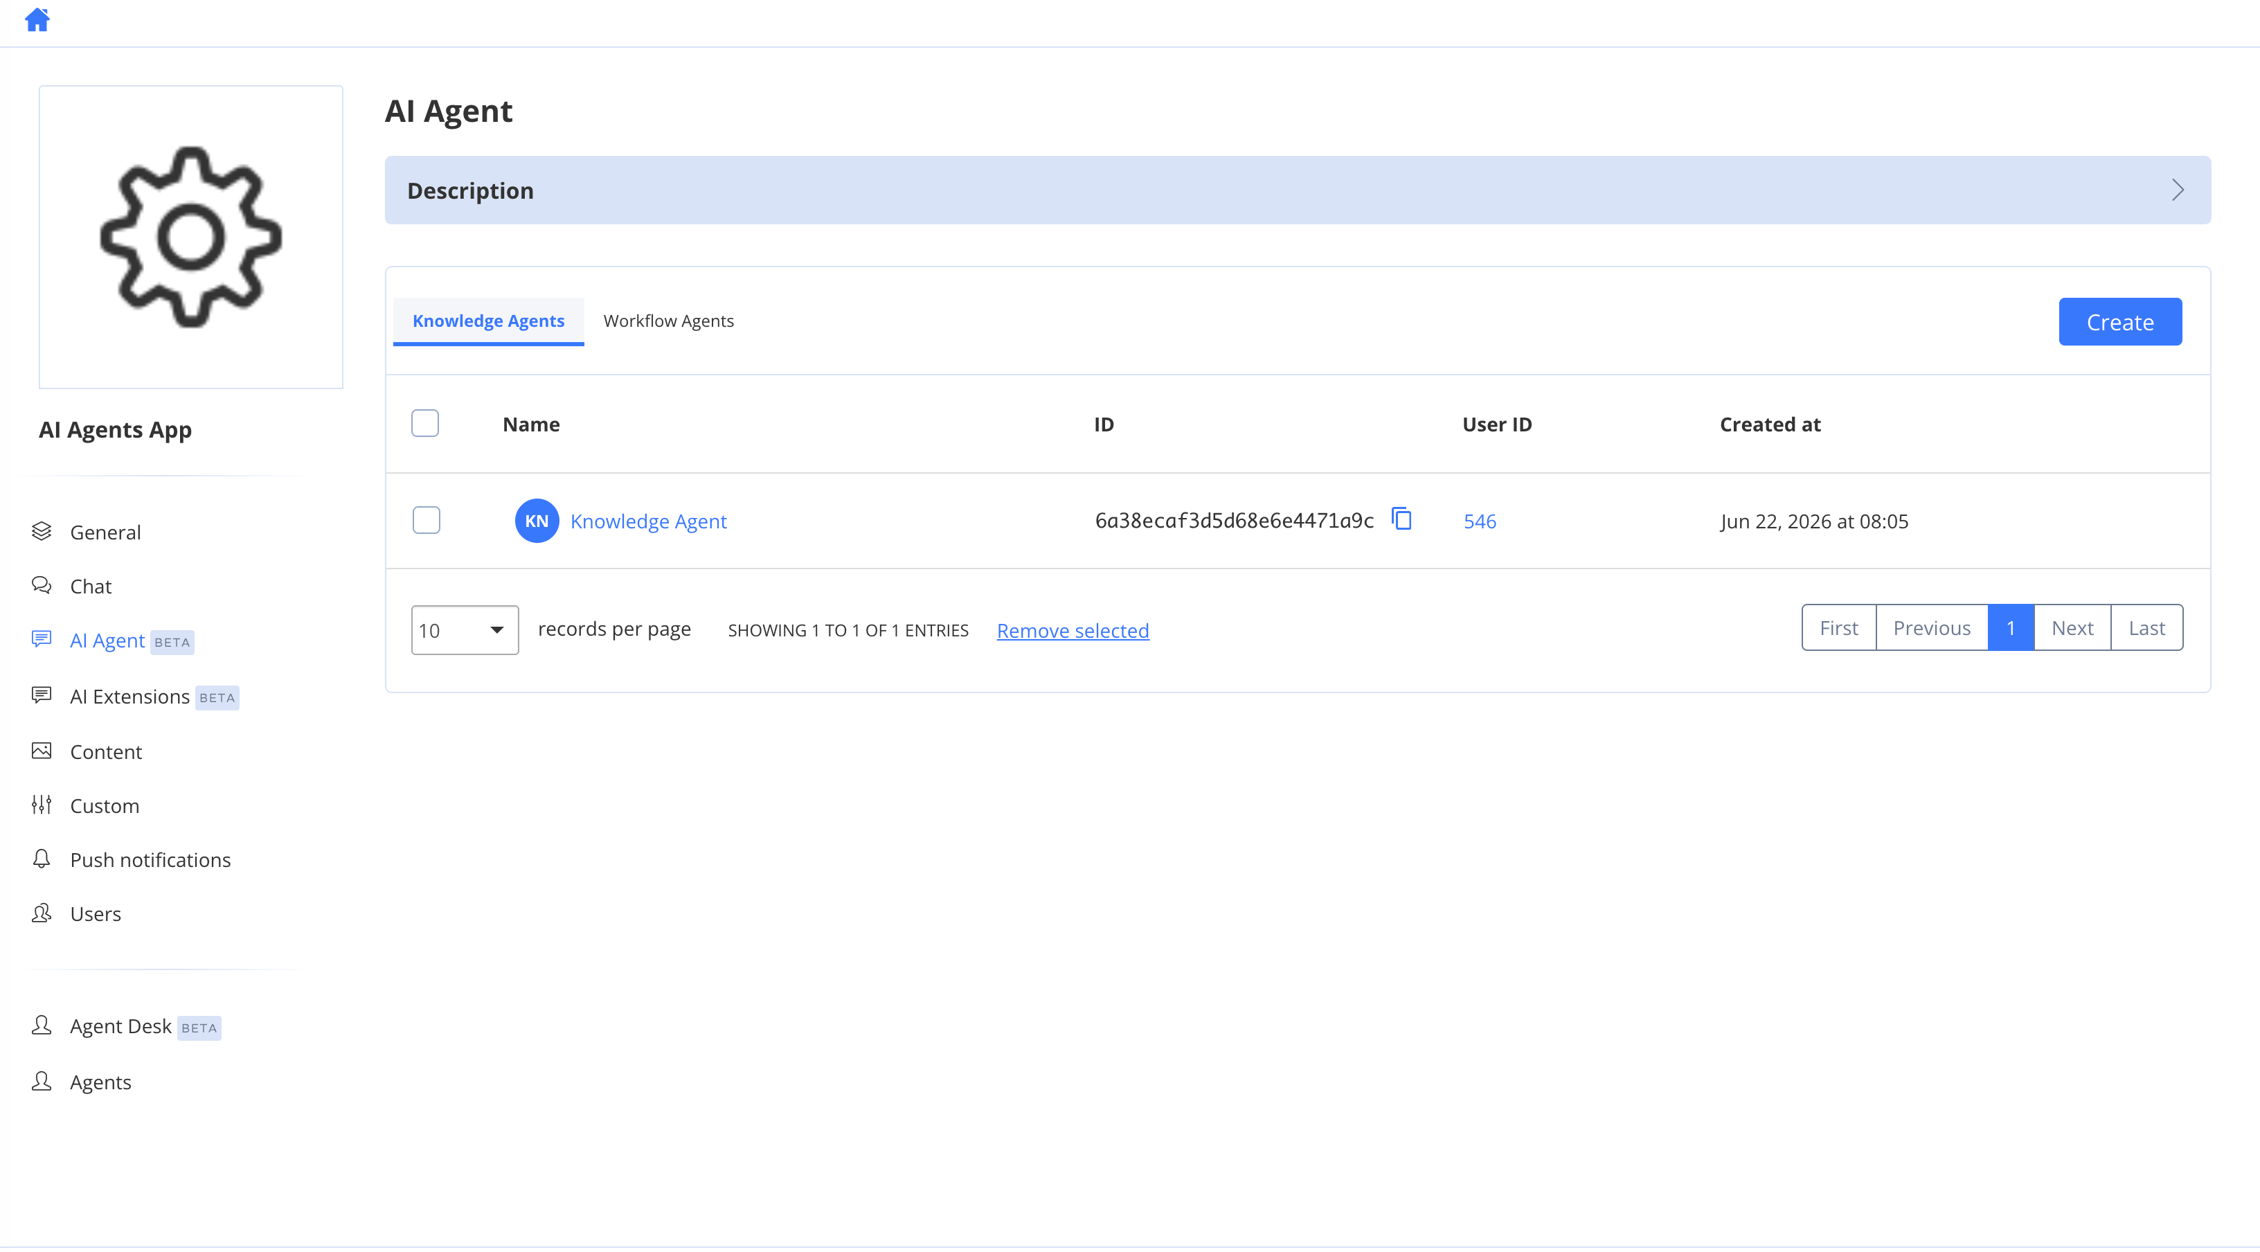Click the AI Extensions message icon

42,696
